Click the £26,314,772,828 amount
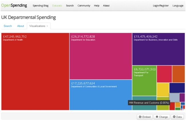 83,37
